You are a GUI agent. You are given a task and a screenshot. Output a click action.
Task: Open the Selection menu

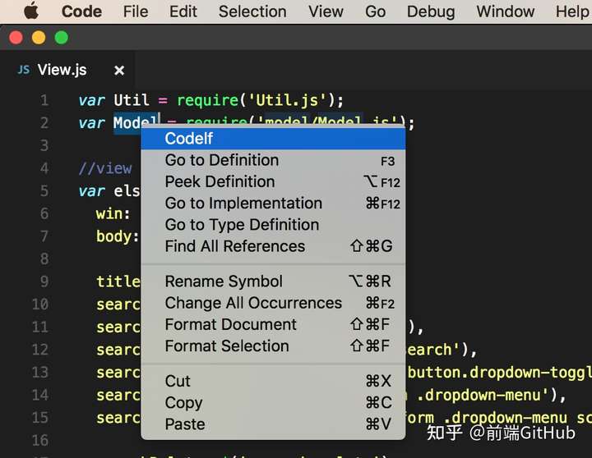(252, 11)
